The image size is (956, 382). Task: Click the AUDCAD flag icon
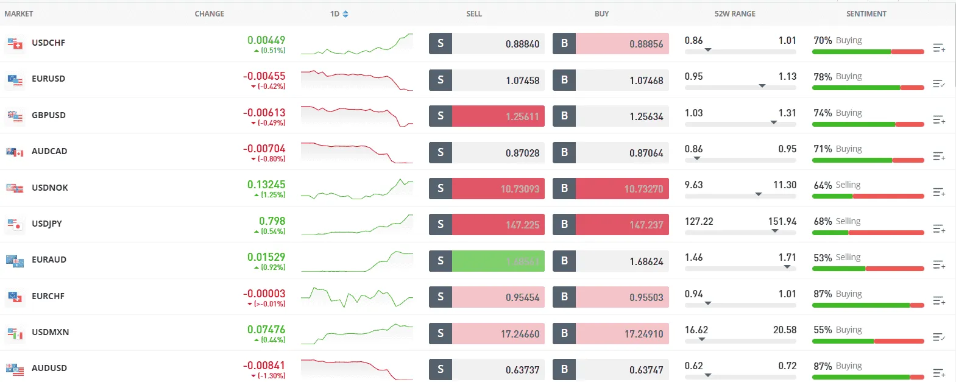pyautogui.click(x=15, y=152)
